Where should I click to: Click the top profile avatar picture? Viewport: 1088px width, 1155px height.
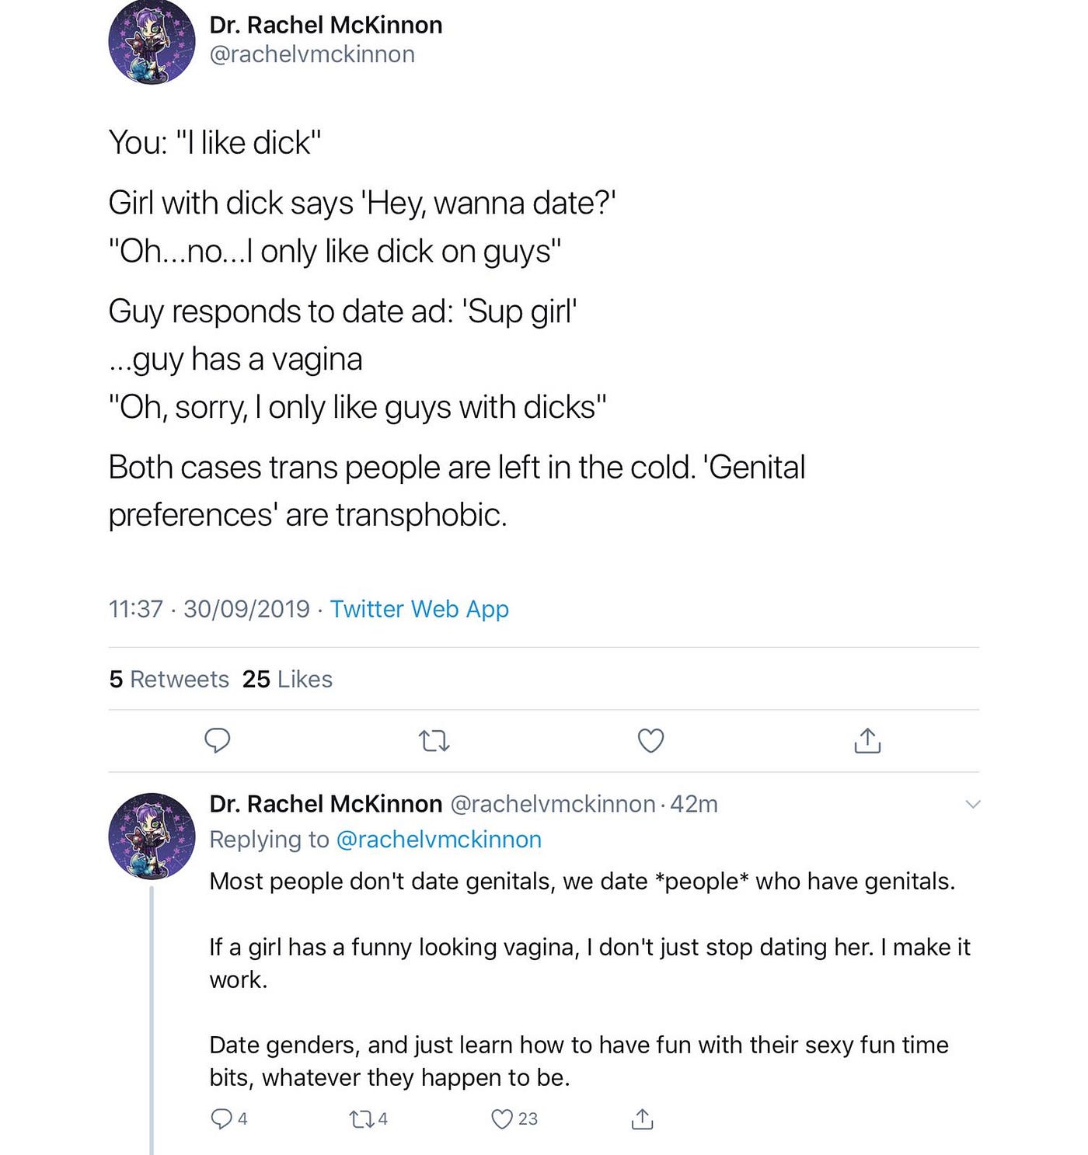(152, 42)
